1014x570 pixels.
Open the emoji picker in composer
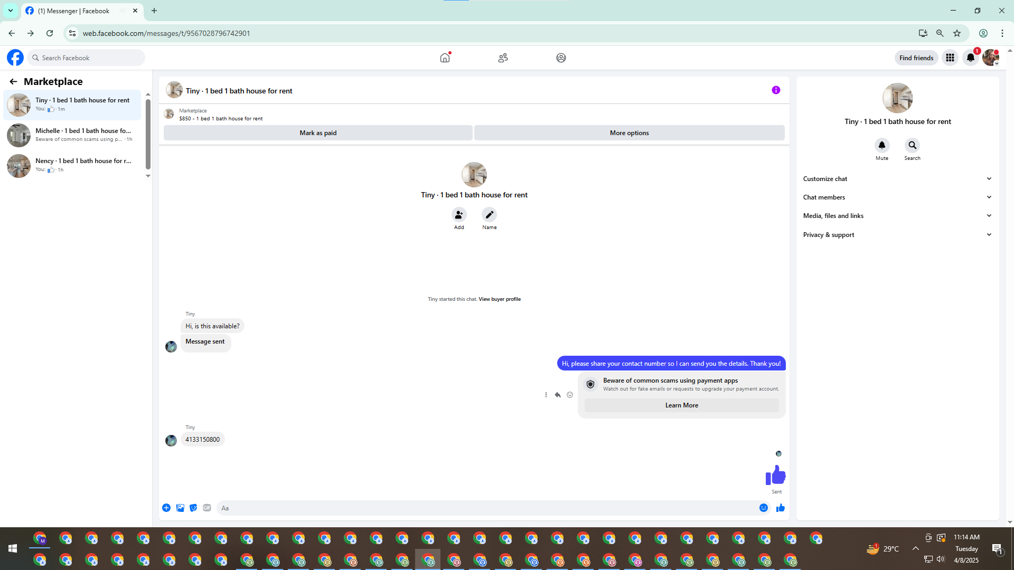click(x=763, y=508)
